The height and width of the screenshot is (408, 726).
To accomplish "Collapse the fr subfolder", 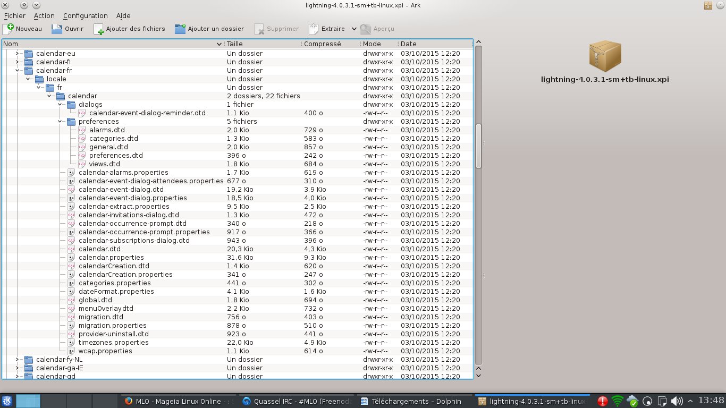I will click(x=38, y=88).
